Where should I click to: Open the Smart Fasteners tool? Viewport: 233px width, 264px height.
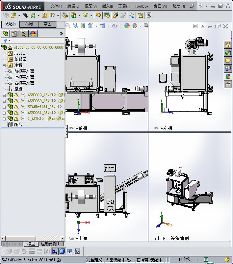click(x=45, y=15)
